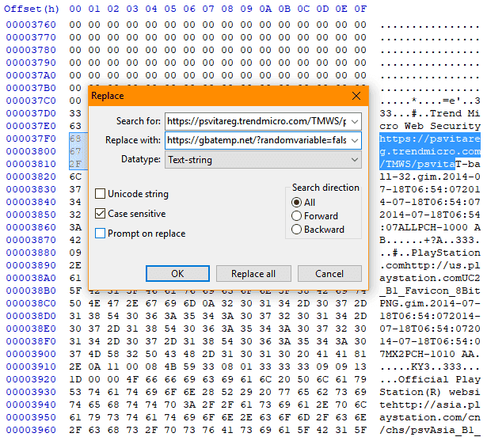The image size is (487, 437).
Task: Click hex byte 53 in row 00003930
Action: pos(75,393)
